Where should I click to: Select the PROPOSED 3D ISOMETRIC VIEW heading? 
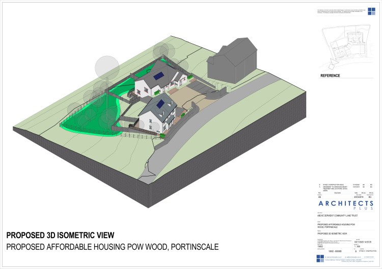pyautogui.click(x=60, y=235)
